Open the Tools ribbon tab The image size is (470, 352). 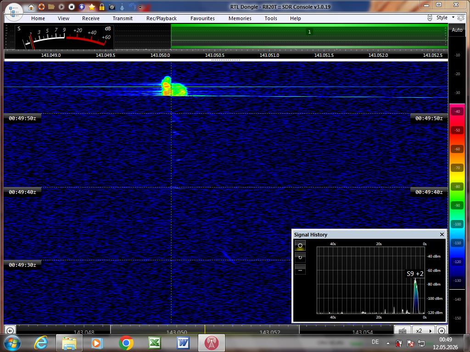pos(271,18)
